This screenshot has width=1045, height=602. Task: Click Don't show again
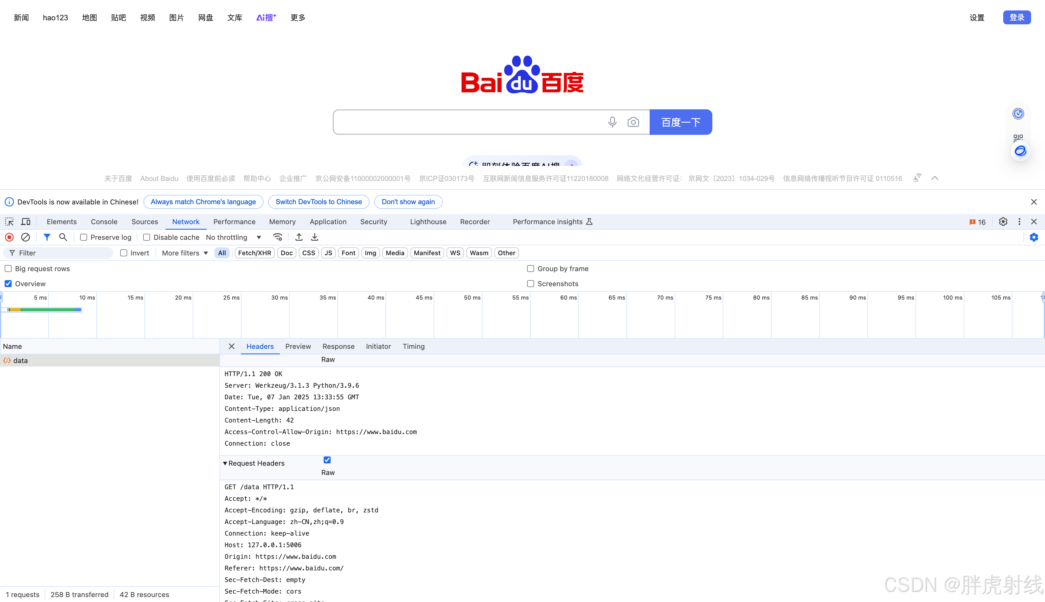(408, 202)
